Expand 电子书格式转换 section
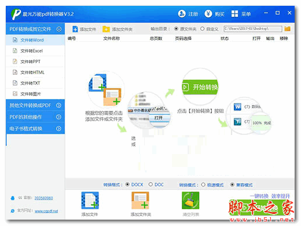Viewport: 301px width, 226px height. 58,129
